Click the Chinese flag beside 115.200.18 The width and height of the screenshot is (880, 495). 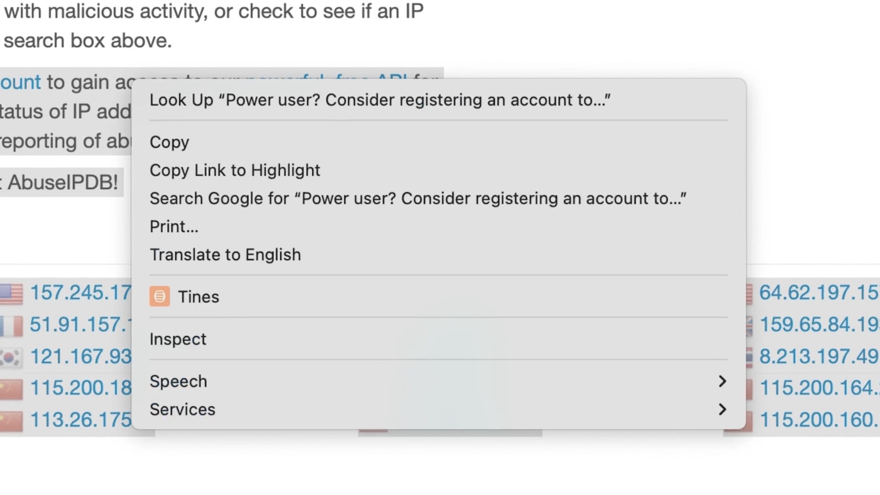tap(11, 389)
